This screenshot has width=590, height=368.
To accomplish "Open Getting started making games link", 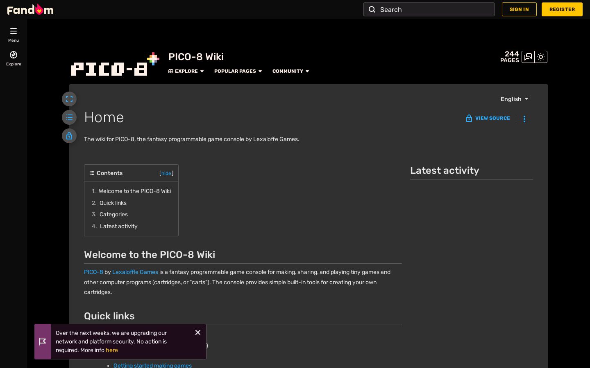I will [x=152, y=365].
